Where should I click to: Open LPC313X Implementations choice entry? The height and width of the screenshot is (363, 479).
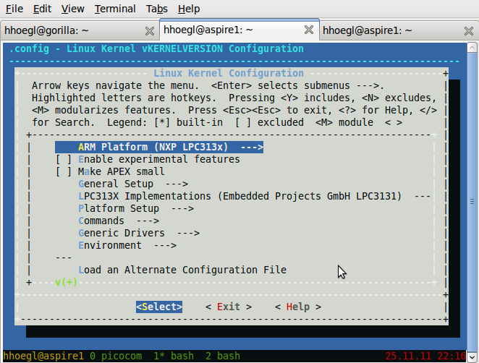[254, 196]
